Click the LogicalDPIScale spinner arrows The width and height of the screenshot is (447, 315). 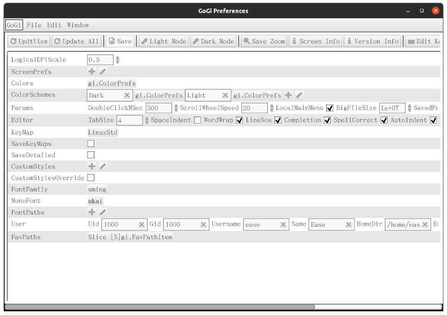pos(118,60)
